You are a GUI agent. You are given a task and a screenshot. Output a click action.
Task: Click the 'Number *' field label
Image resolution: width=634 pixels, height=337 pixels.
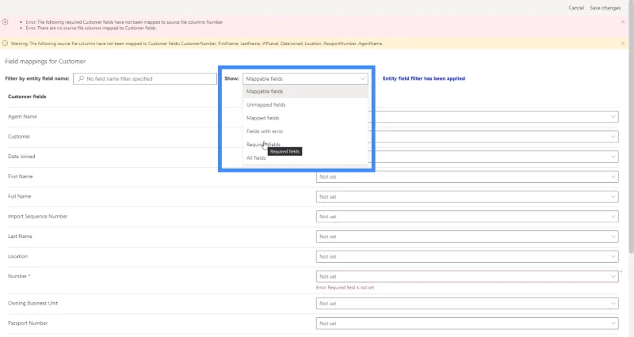(19, 276)
